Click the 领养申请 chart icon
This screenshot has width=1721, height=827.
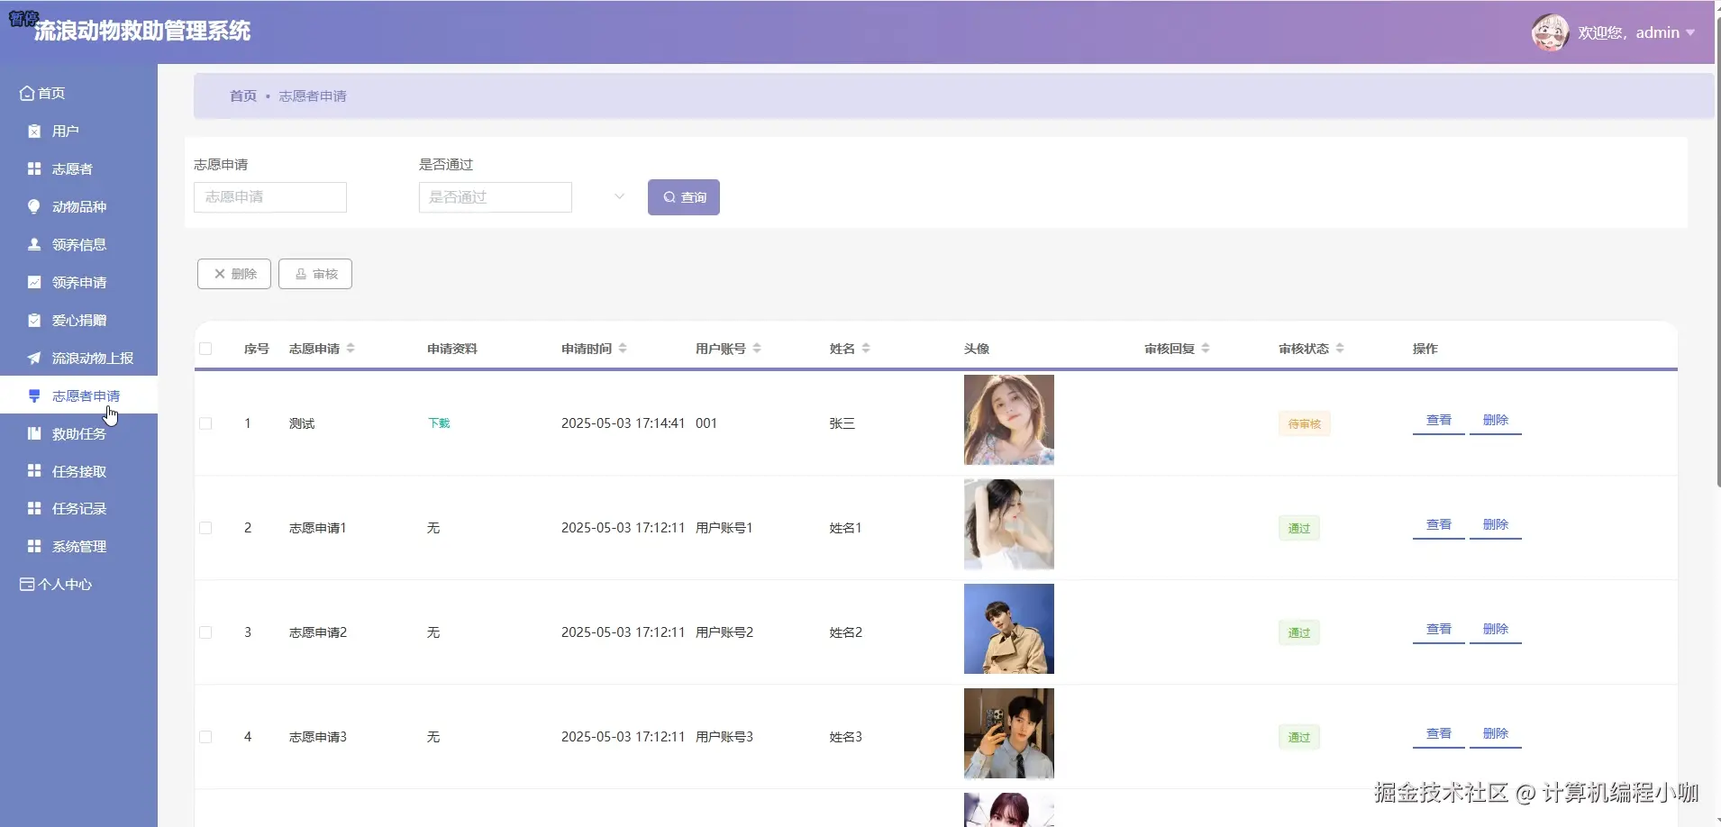pos(34,283)
